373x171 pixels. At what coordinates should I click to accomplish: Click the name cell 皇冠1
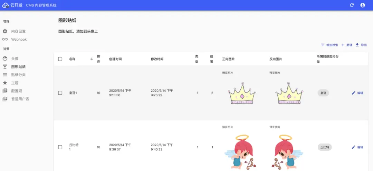point(73,93)
